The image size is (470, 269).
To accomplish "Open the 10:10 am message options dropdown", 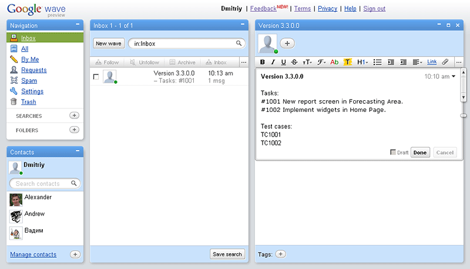I will coord(454,77).
